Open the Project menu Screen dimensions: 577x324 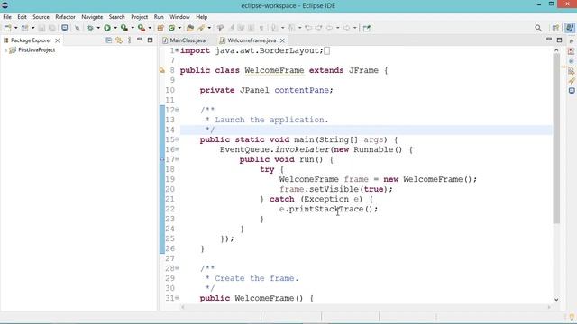coord(140,17)
